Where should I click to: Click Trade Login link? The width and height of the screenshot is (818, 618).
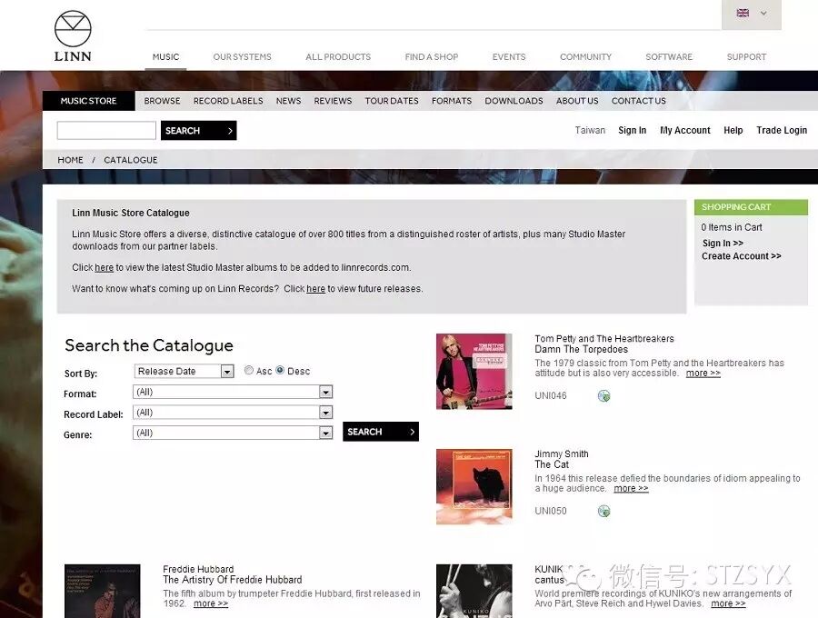click(x=782, y=130)
